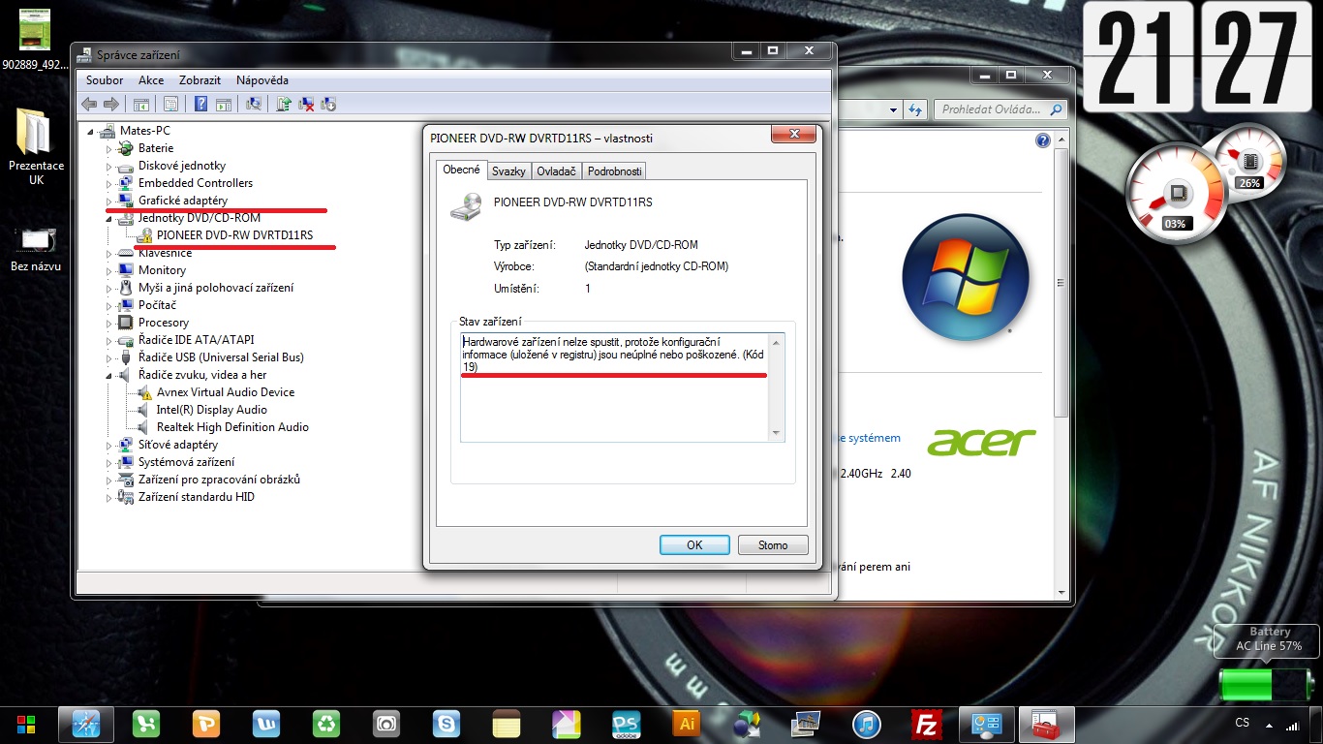
Task: Open the Akce menu
Action: (151, 80)
